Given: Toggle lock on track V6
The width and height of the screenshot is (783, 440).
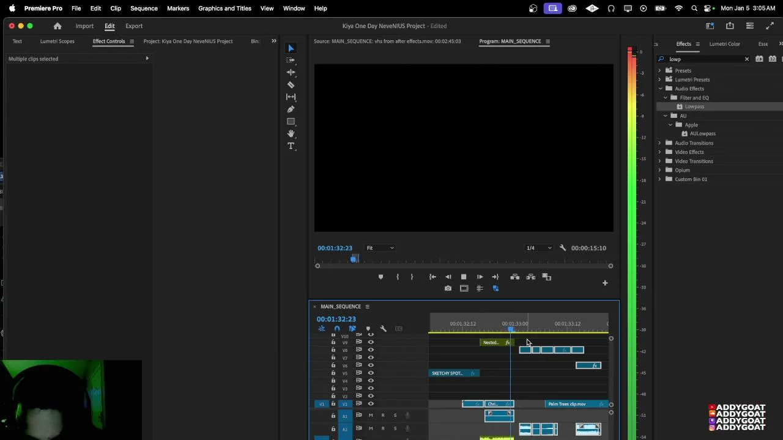Looking at the screenshot, I should point(333,365).
